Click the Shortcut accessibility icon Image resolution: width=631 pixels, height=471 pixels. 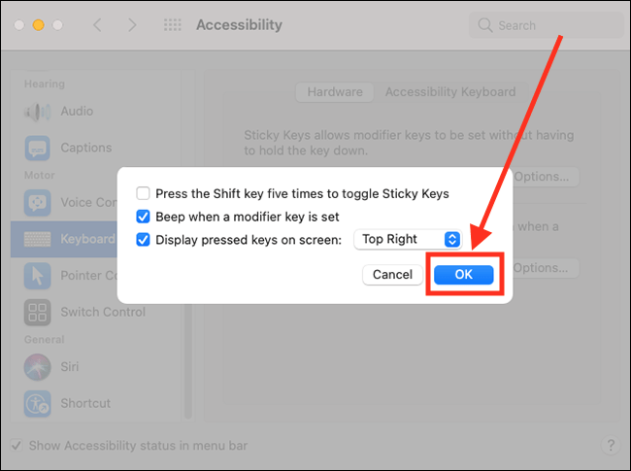coord(38,403)
